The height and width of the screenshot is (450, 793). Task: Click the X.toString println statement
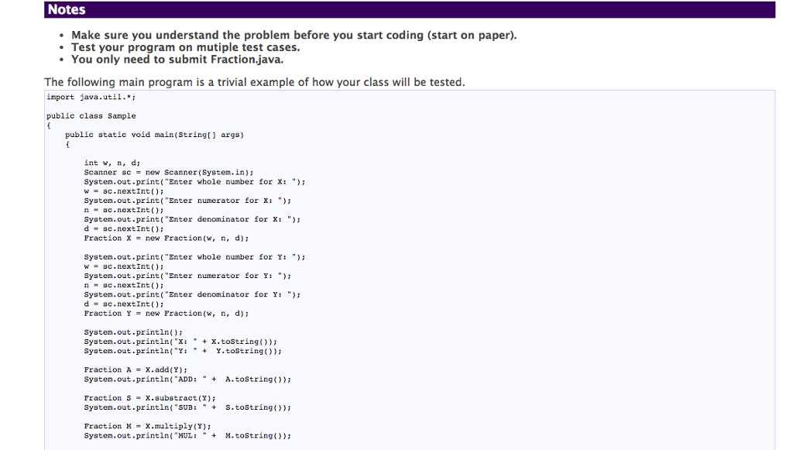click(181, 341)
